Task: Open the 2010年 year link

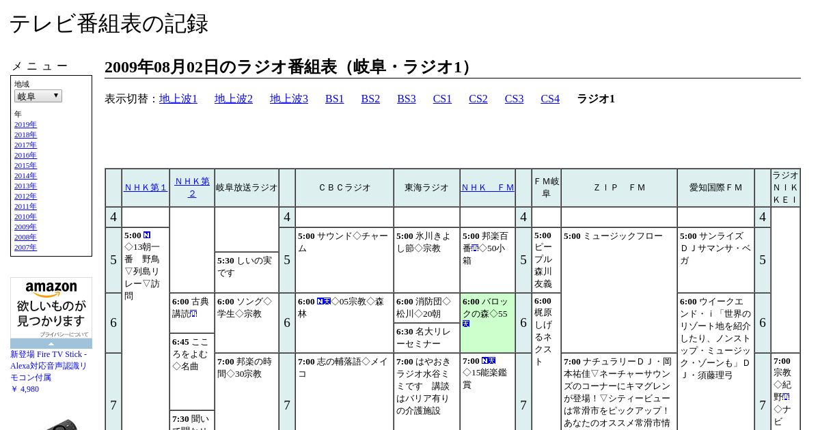Action: 25,216
